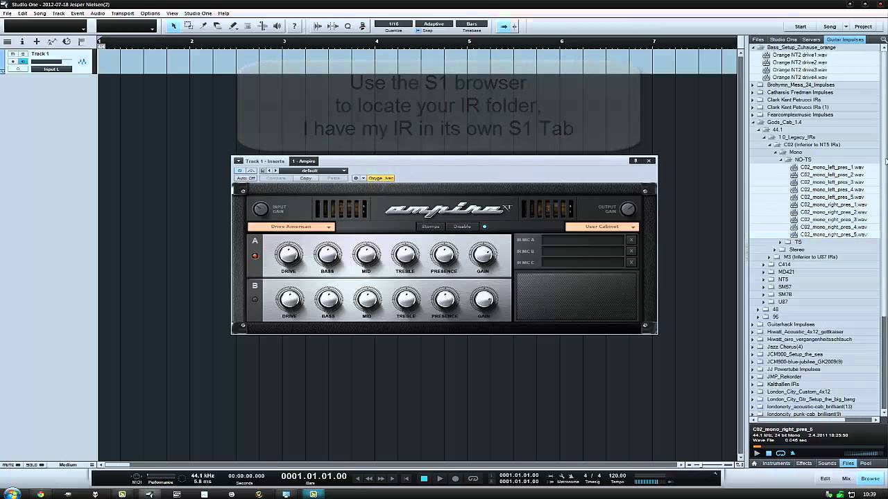Expand the Catharsis Fredman Impulses folder
Screen dimensions: 888x499
click(753, 92)
